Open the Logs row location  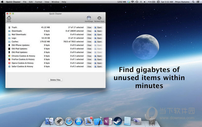tap(98, 38)
